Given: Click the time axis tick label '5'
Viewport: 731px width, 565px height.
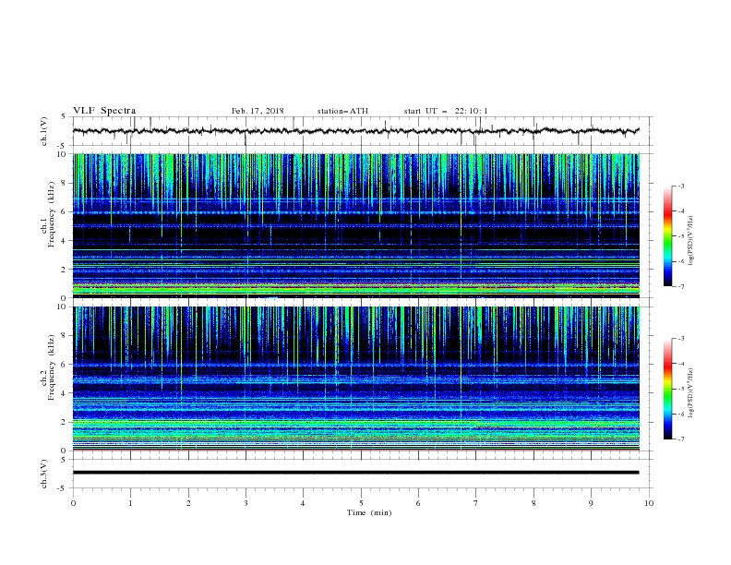Looking at the screenshot, I should click(361, 503).
